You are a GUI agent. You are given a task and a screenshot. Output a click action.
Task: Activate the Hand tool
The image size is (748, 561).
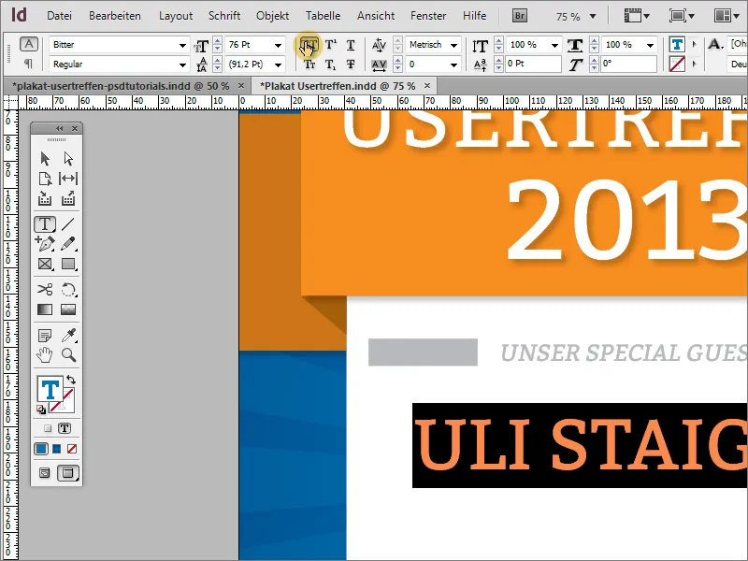[x=43, y=355]
